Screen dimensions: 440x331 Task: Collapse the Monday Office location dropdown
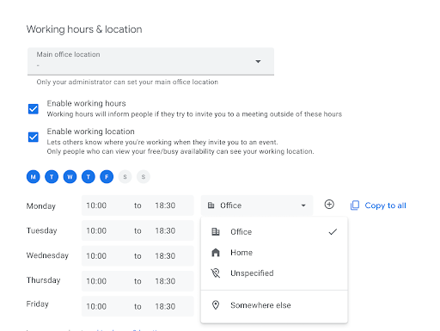click(x=257, y=205)
